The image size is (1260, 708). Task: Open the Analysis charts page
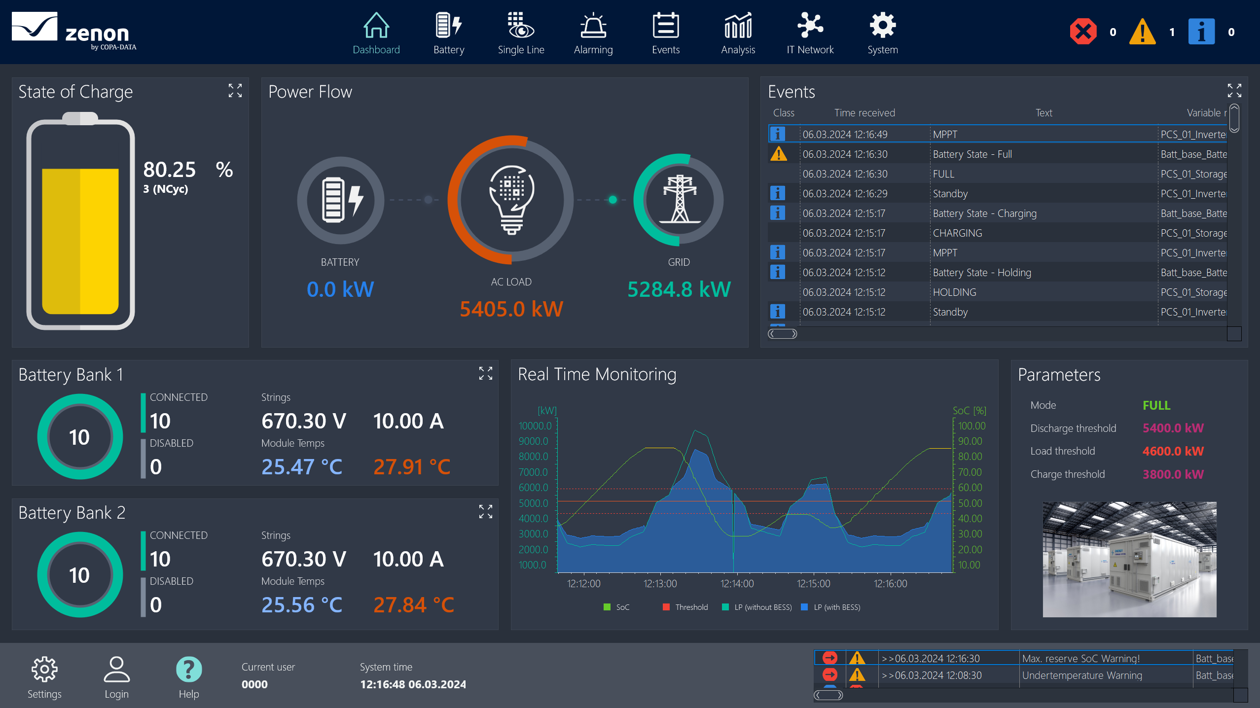[x=738, y=26]
